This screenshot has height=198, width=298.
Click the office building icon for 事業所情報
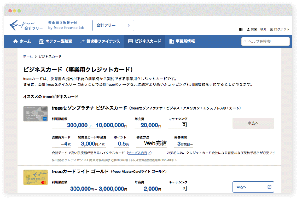coord(171,42)
